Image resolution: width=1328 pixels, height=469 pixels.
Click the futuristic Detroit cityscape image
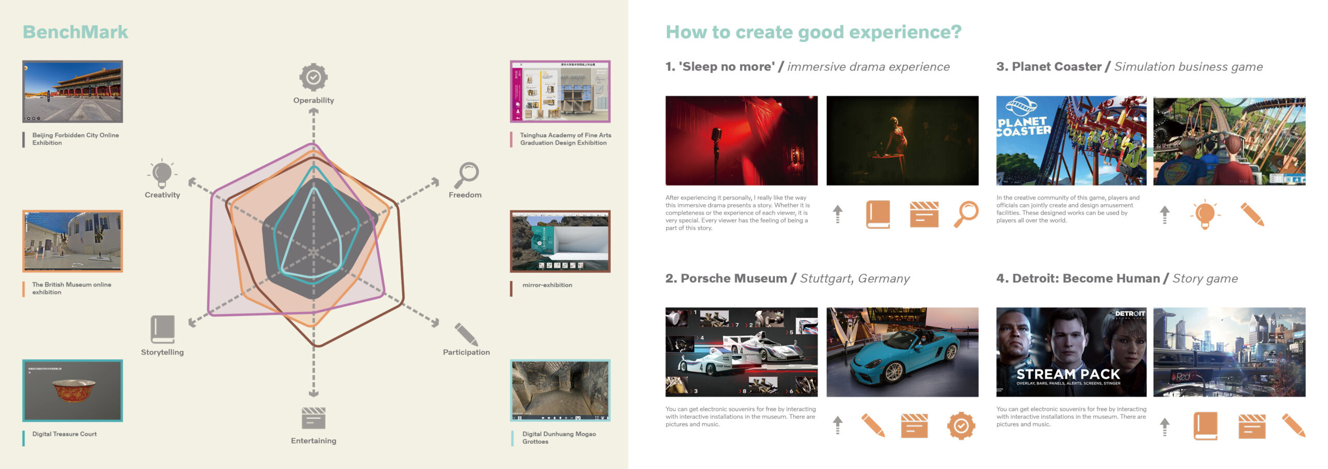pyautogui.click(x=1229, y=352)
